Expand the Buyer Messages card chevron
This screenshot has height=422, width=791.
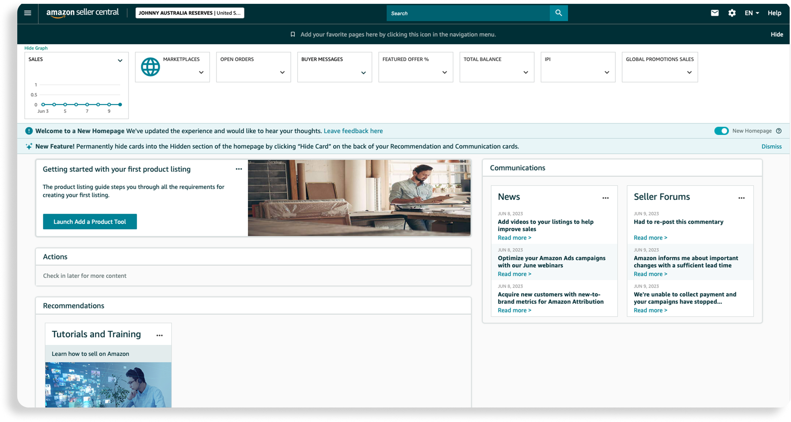point(363,73)
